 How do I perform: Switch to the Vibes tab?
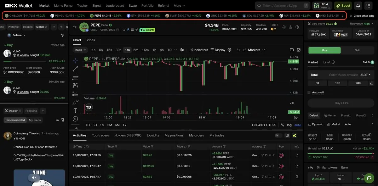coord(91,40)
